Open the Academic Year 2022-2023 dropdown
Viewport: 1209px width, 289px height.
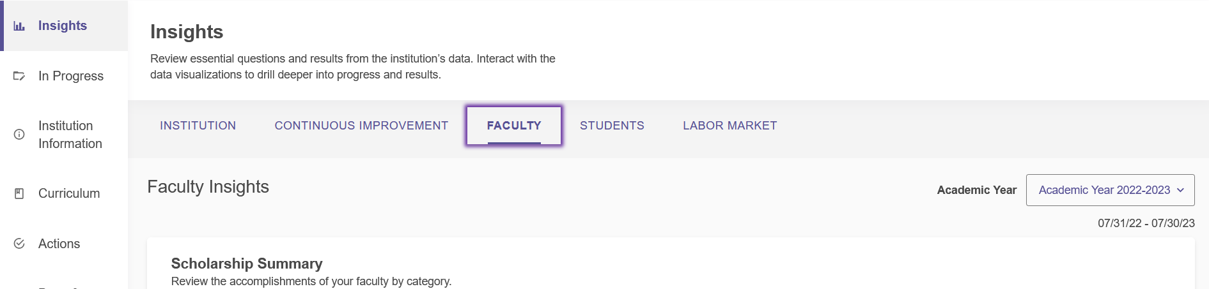1110,190
